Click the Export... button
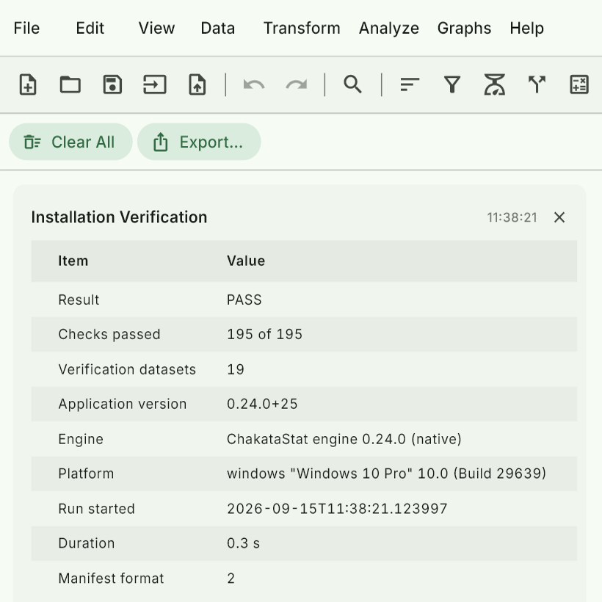602x602 pixels. click(199, 142)
